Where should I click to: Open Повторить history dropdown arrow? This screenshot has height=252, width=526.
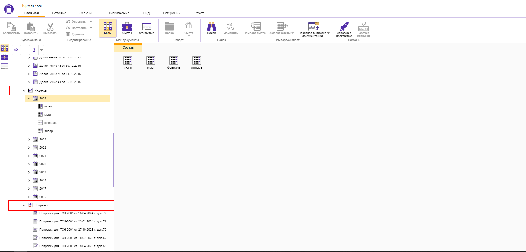click(91, 28)
